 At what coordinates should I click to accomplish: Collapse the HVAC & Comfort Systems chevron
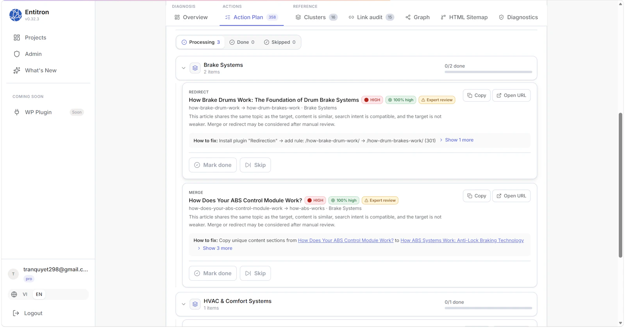[x=184, y=304]
